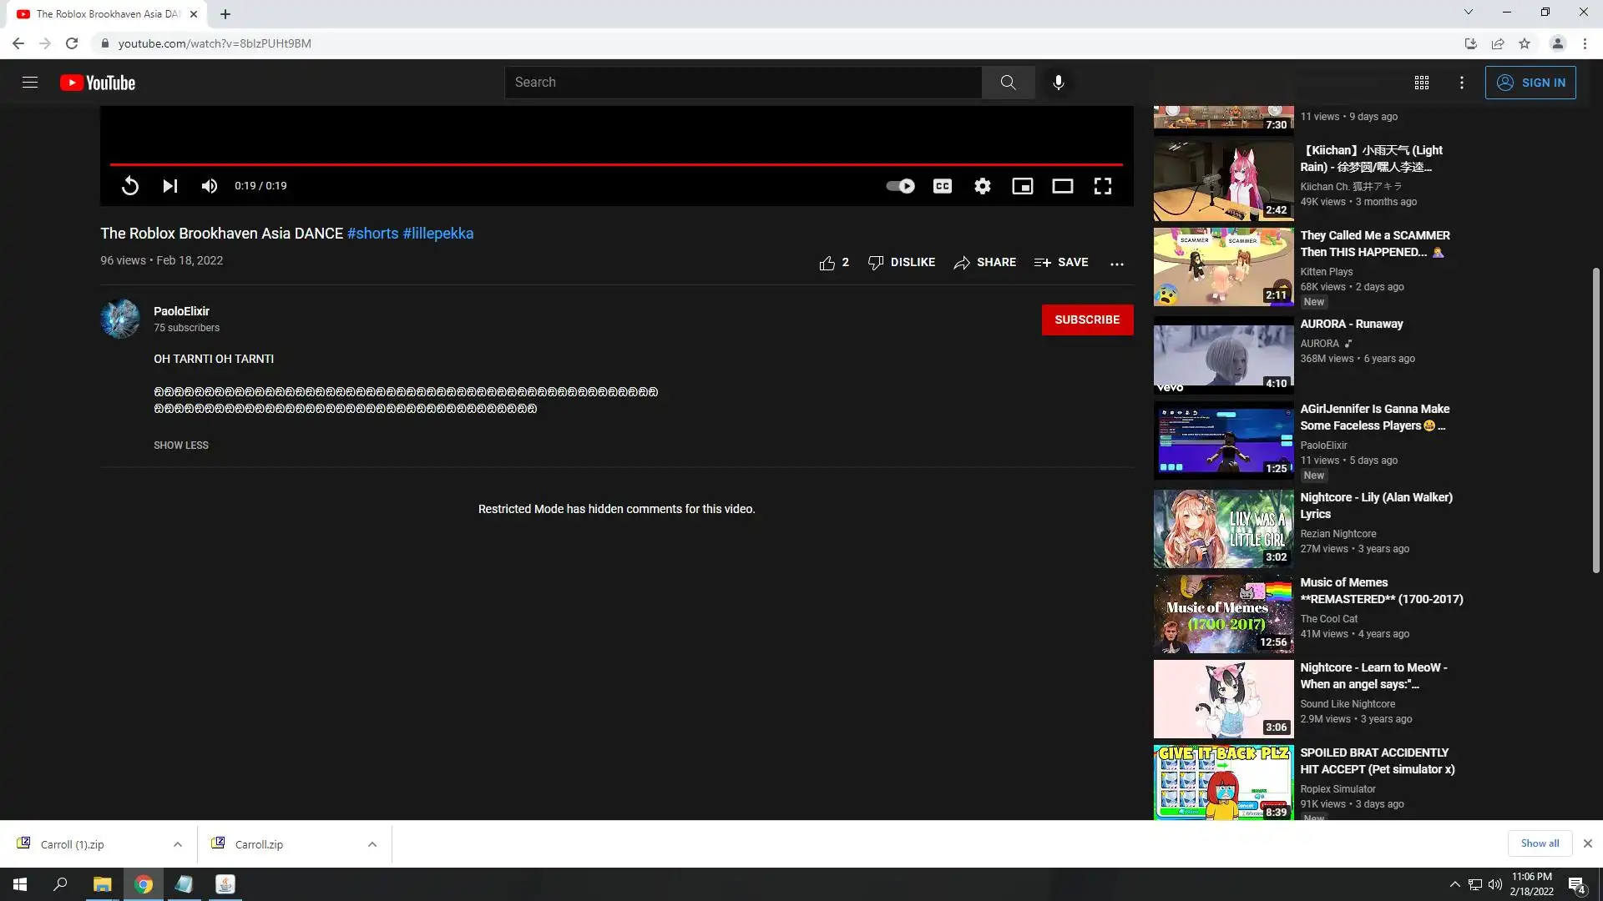This screenshot has width=1603, height=901.
Task: Open more actions ellipsis below video
Action: point(1117,263)
